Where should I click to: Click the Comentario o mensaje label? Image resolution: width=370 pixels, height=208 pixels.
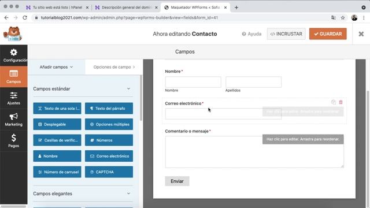click(187, 131)
